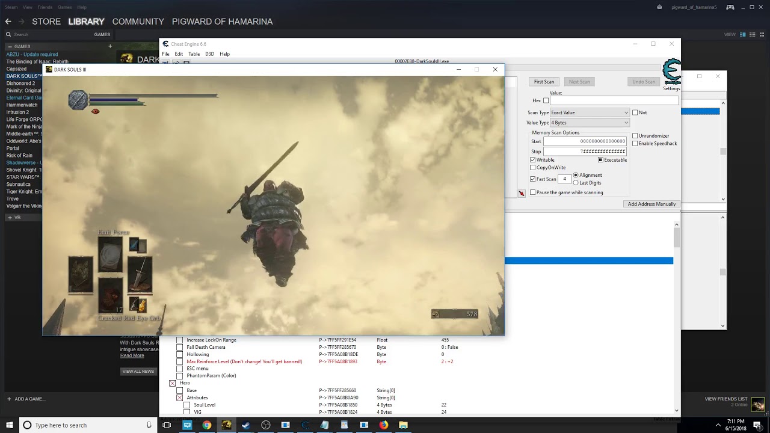
Task: Collapse the Attributes group in table
Action: coord(179,398)
